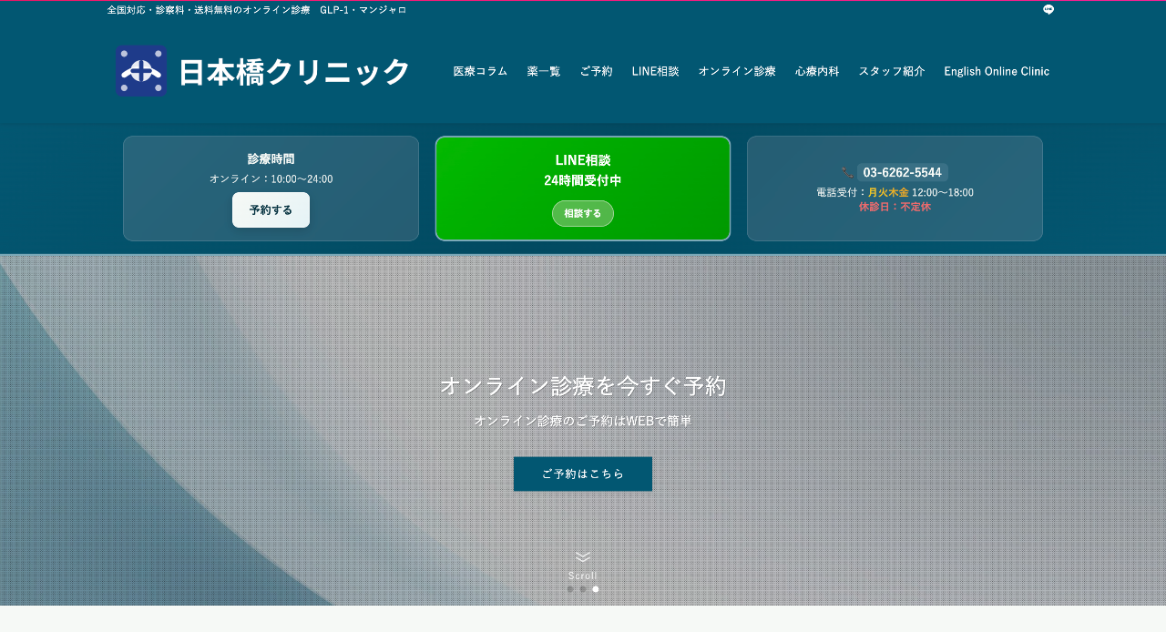Image resolution: width=1166 pixels, height=632 pixels.
Task: Click the 日本橋クリニック logo icon
Action: 141,70
